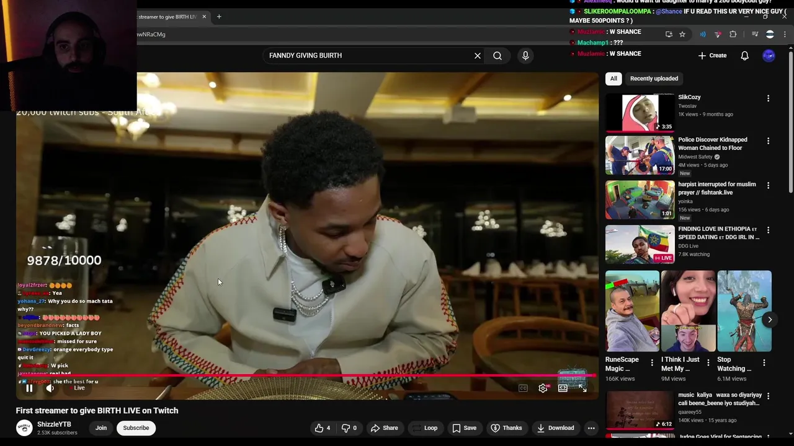This screenshot has height=446, width=794.
Task: Select the All filter chip
Action: coord(613,79)
